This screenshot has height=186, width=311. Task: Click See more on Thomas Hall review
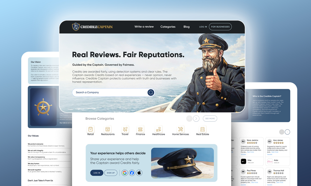pos(280,182)
